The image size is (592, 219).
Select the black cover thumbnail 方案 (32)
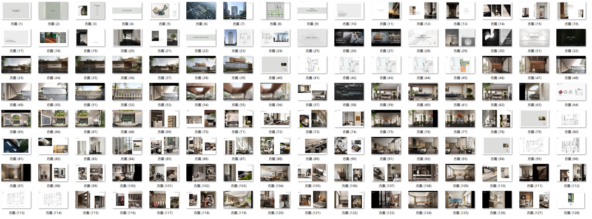(x=571, y=38)
